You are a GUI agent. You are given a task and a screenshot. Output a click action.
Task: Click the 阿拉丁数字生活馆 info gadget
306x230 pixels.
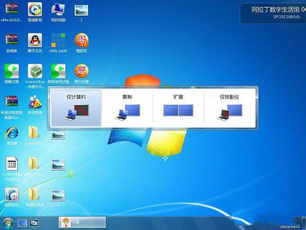[x=273, y=13]
